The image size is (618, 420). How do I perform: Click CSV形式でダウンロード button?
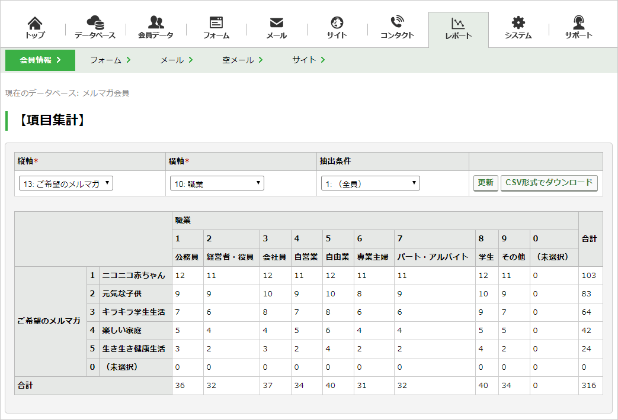549,183
